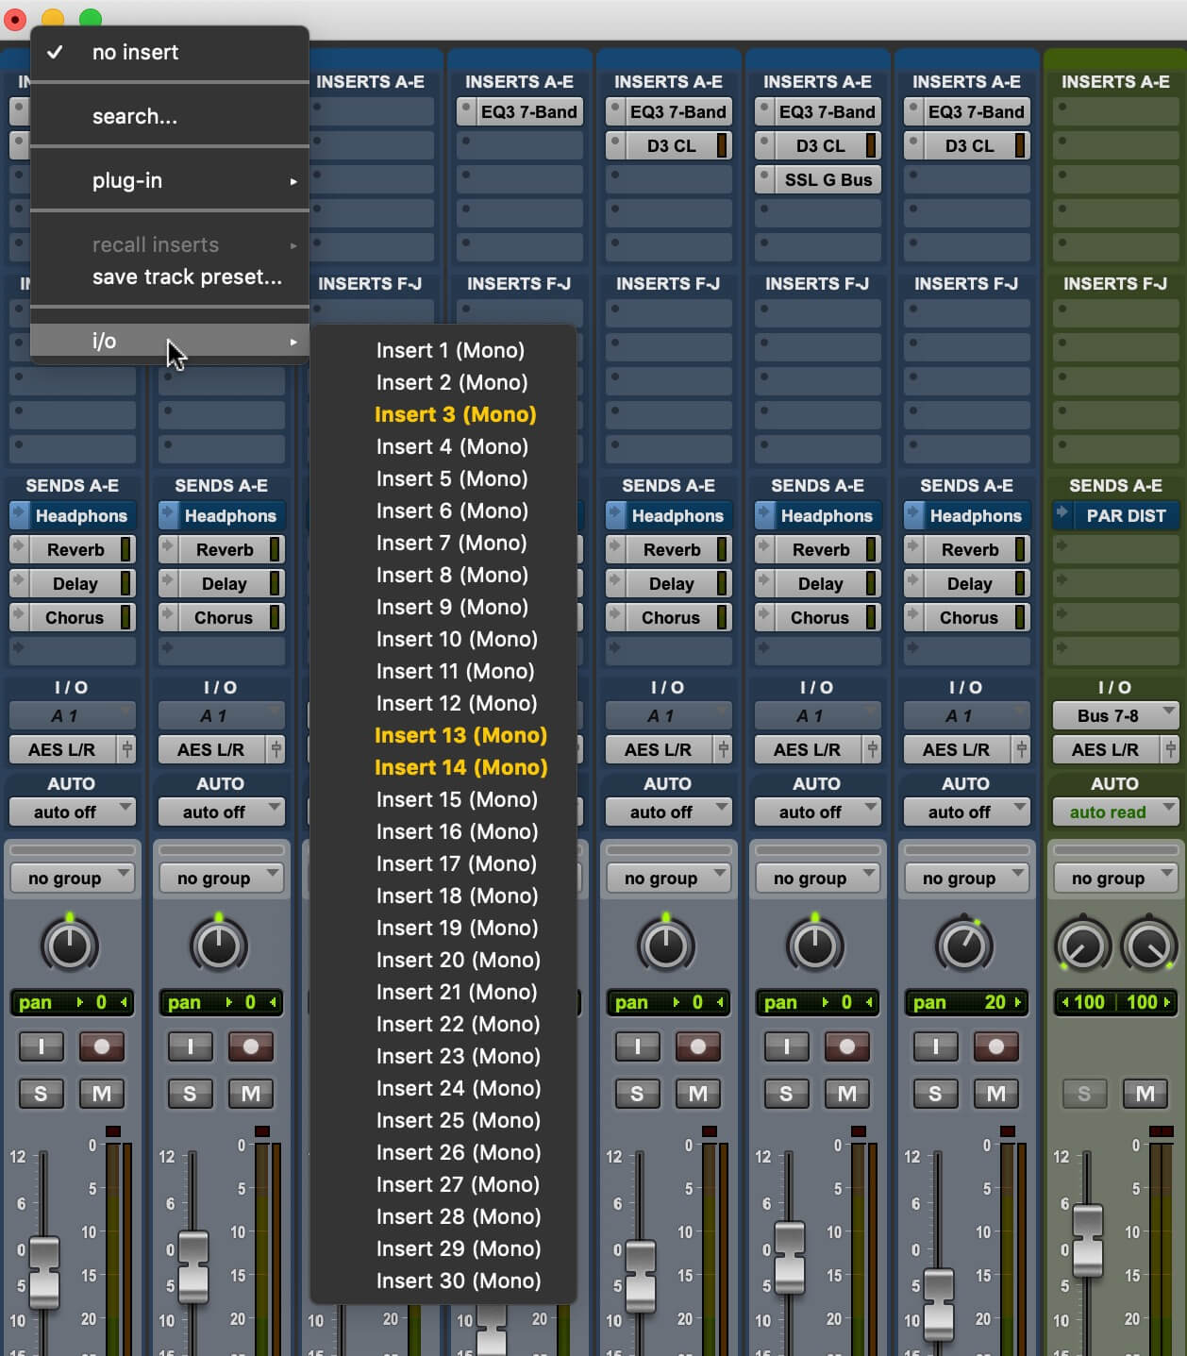Enable input monitoring on the track panned 20
The height and width of the screenshot is (1356, 1187).
(x=935, y=1046)
